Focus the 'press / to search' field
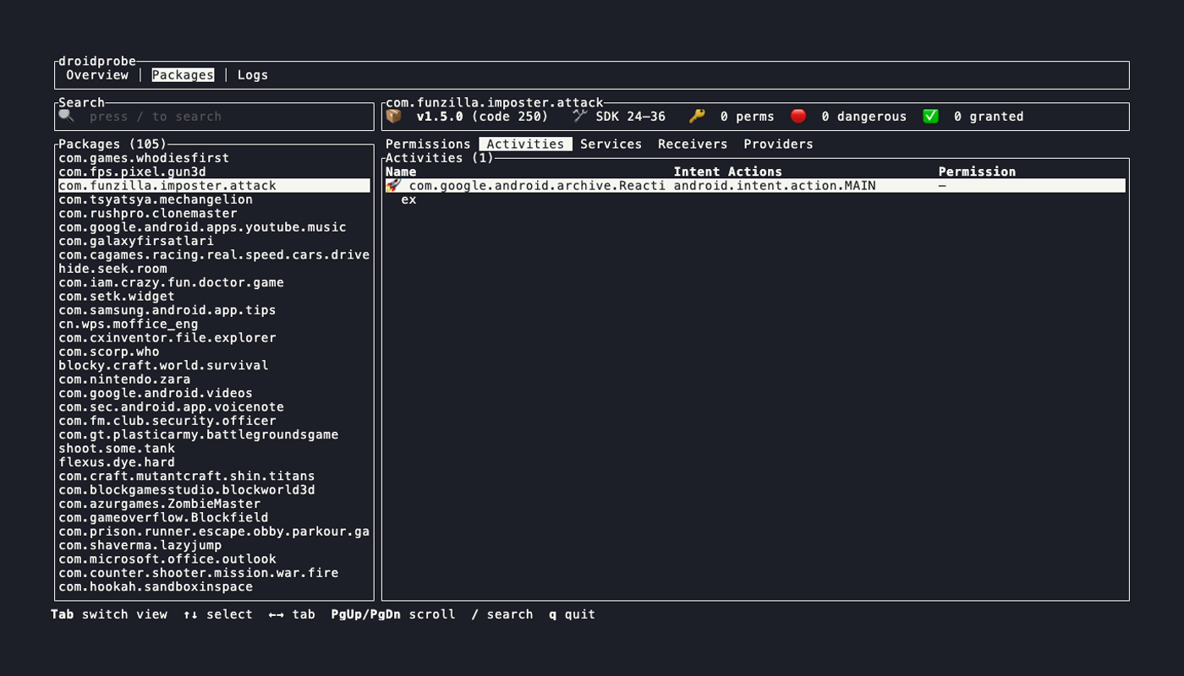The image size is (1184, 676). (x=215, y=117)
